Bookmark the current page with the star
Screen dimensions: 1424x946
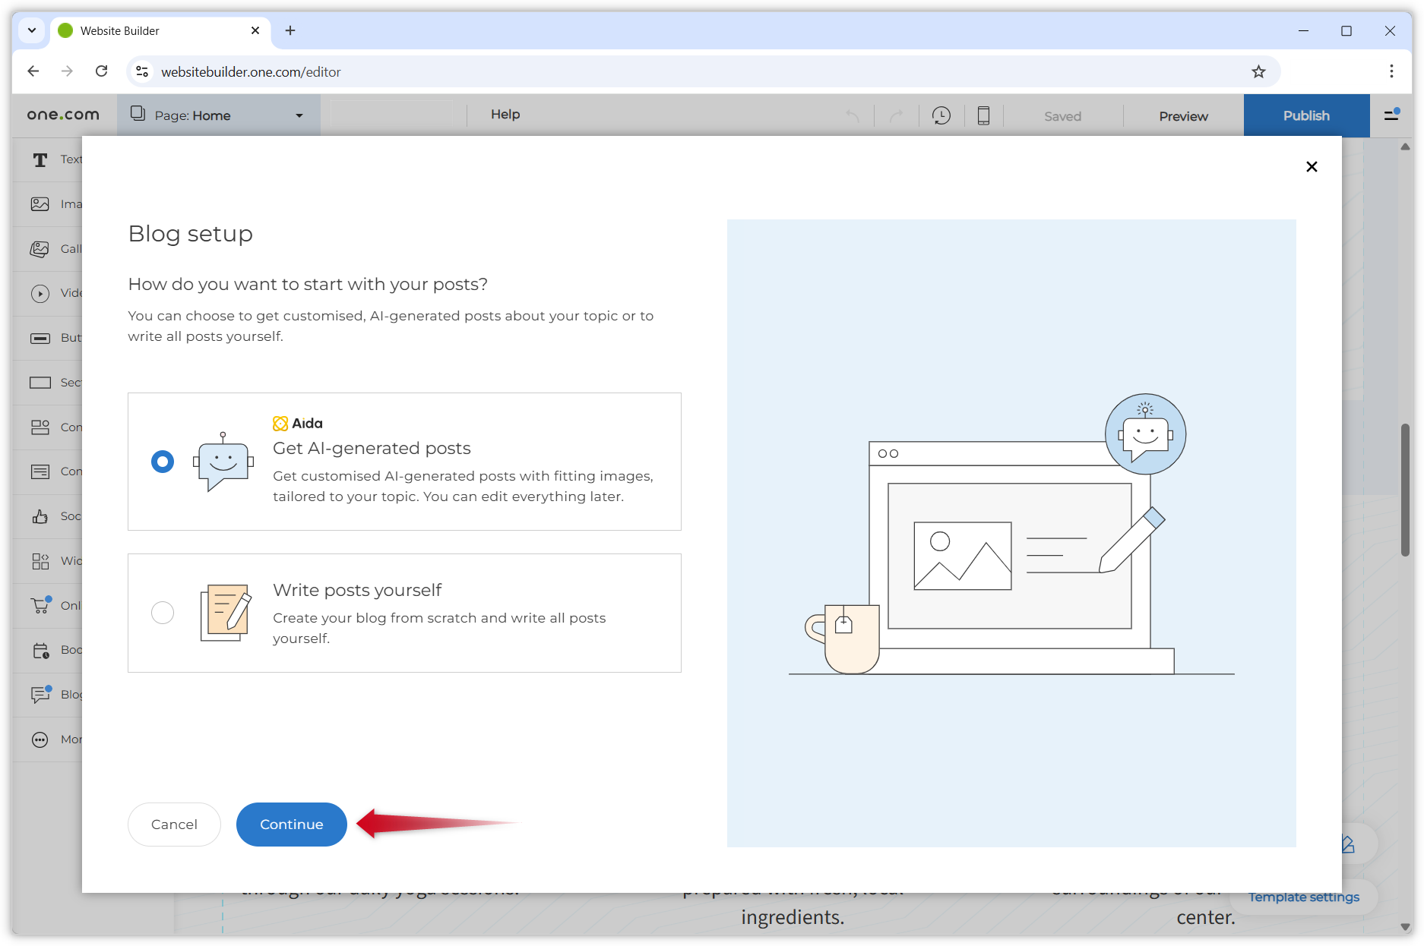pyautogui.click(x=1258, y=71)
